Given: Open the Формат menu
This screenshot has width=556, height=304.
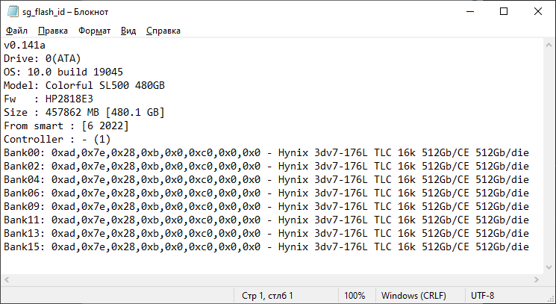Looking at the screenshot, I should coord(94,31).
